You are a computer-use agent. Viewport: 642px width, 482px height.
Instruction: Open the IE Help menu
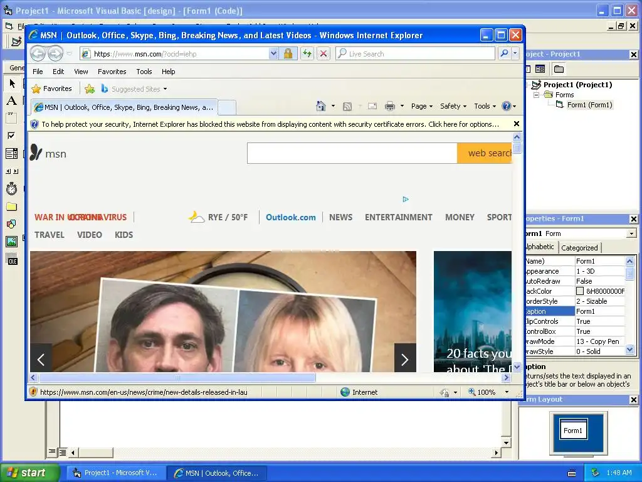pyautogui.click(x=168, y=72)
